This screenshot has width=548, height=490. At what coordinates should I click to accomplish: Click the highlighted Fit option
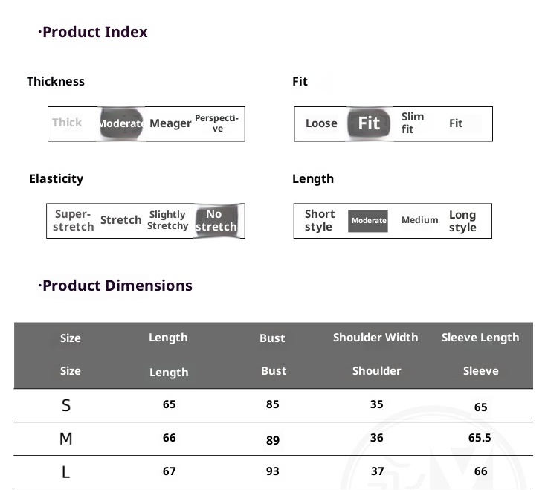369,123
